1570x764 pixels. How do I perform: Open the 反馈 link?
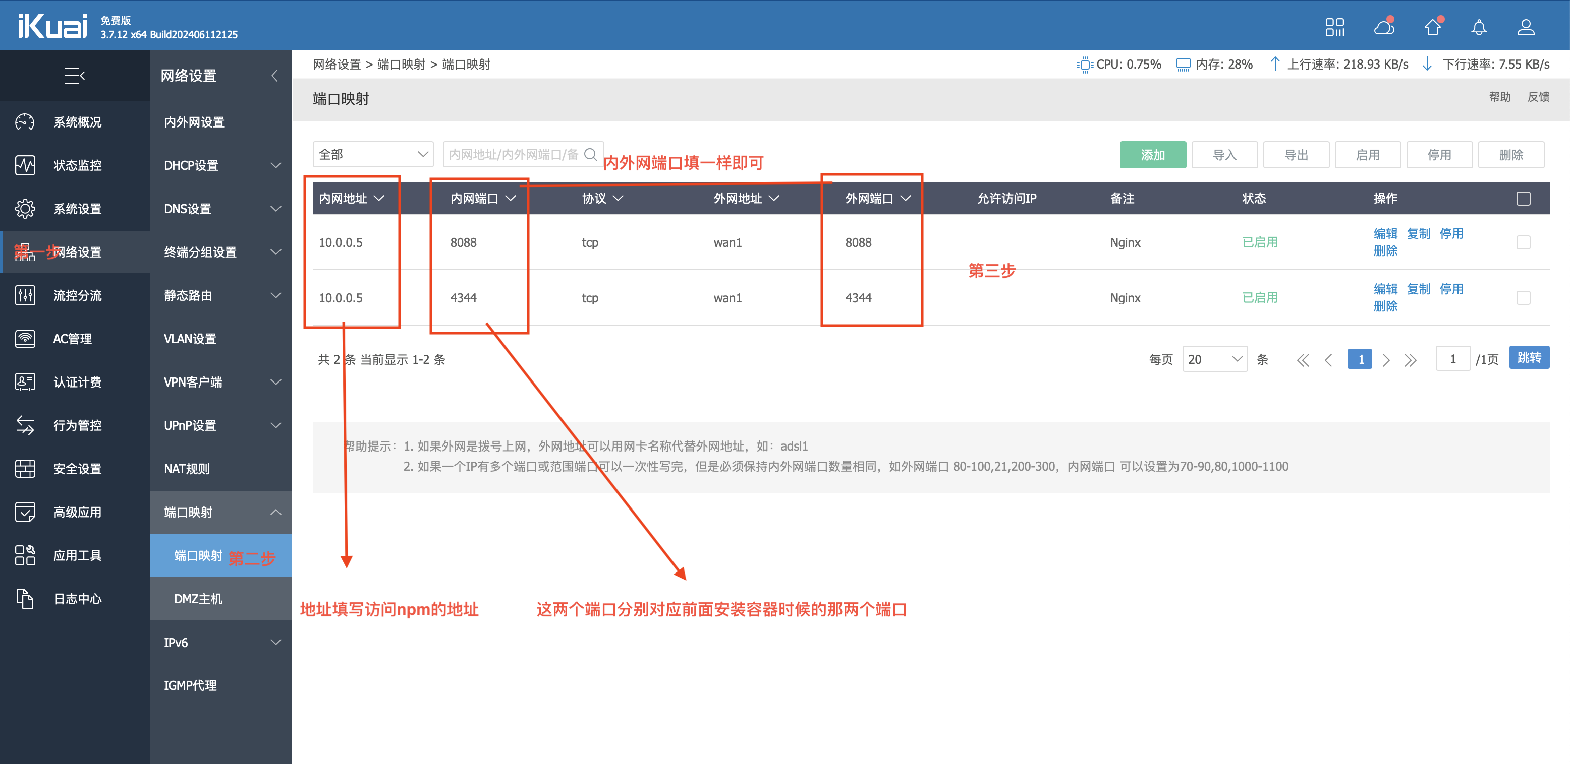coord(1538,97)
